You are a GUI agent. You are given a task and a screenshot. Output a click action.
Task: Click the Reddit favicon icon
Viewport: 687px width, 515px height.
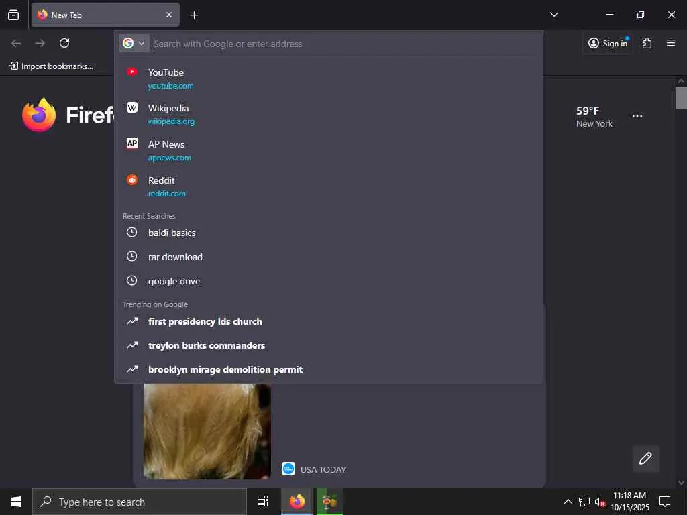132,180
